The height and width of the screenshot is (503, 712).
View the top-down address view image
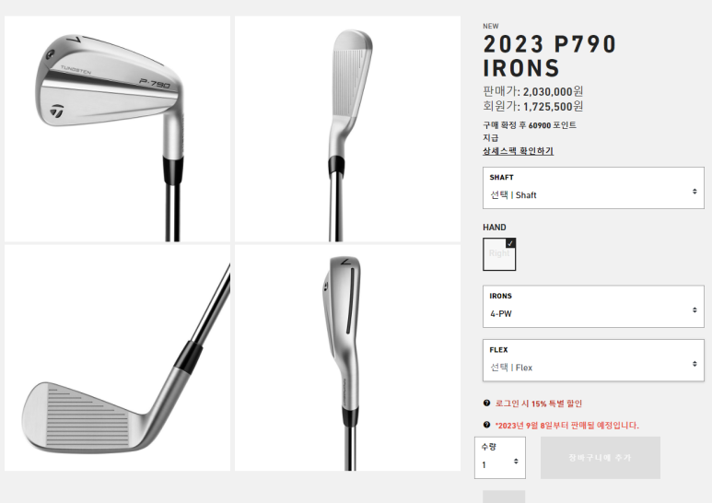347,129
